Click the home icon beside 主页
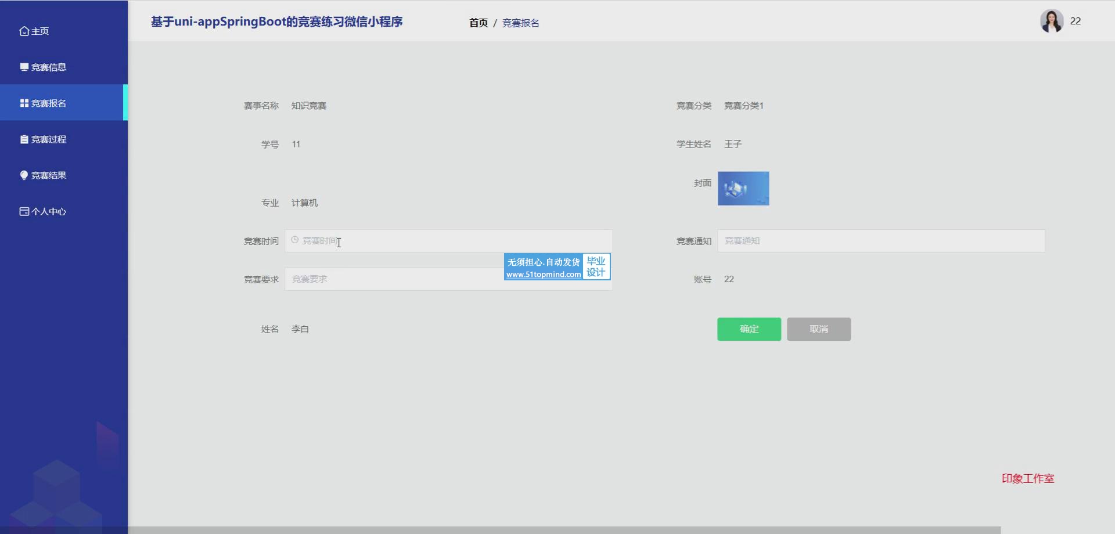The image size is (1115, 534). click(24, 31)
